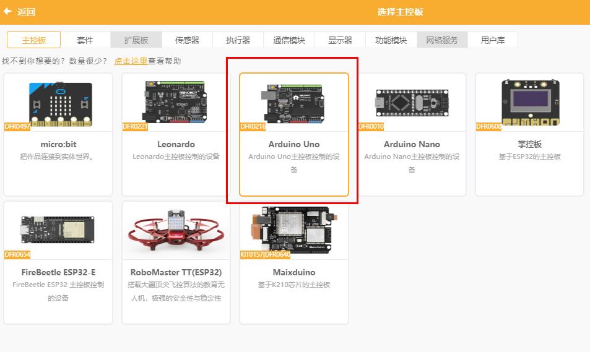Click the 把作品连接到实体世界 description
The image size is (590, 352).
click(57, 157)
